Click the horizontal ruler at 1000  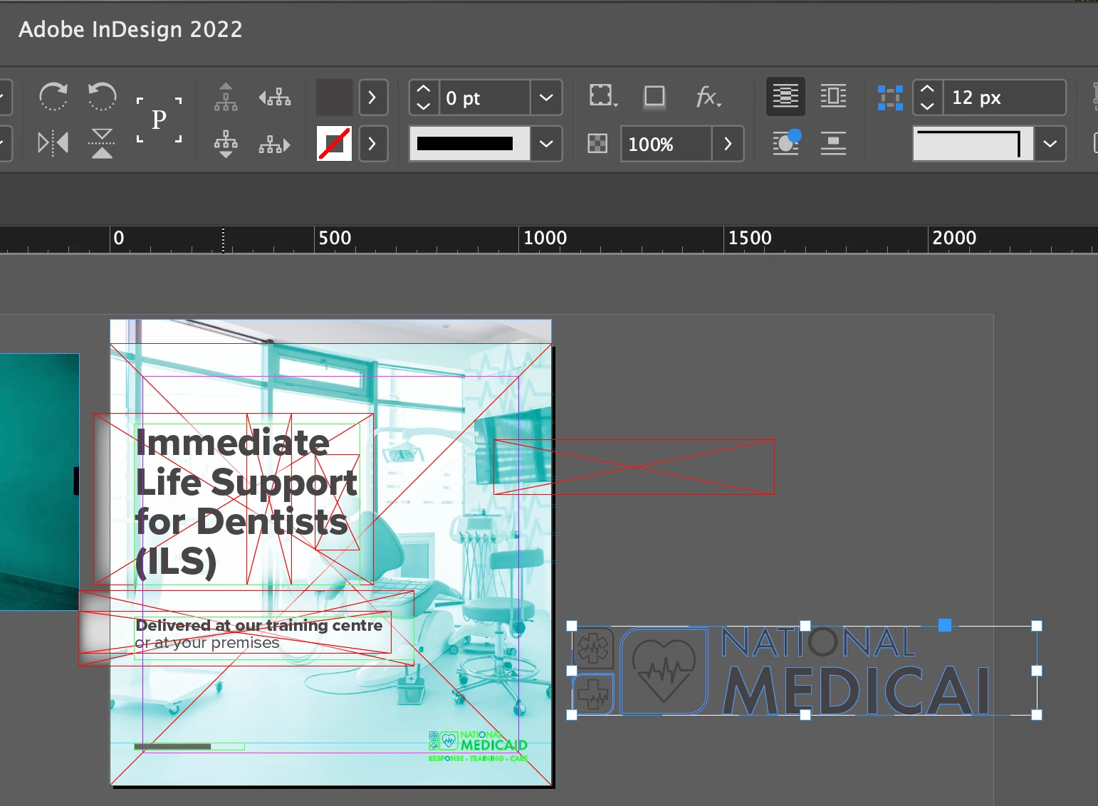click(x=545, y=238)
